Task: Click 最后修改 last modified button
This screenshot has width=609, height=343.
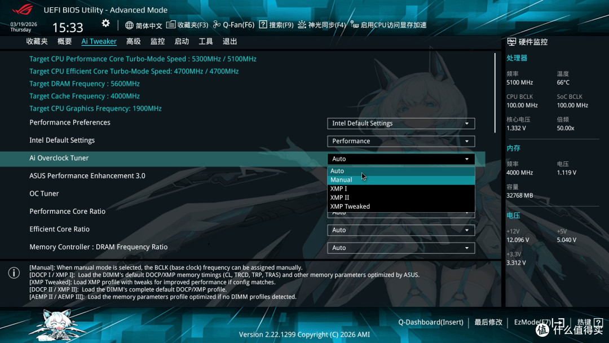Action: 488,322
